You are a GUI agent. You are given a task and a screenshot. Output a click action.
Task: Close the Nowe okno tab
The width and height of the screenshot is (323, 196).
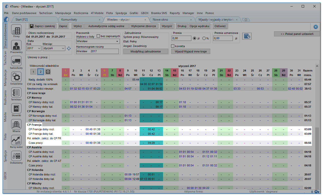[191, 20]
